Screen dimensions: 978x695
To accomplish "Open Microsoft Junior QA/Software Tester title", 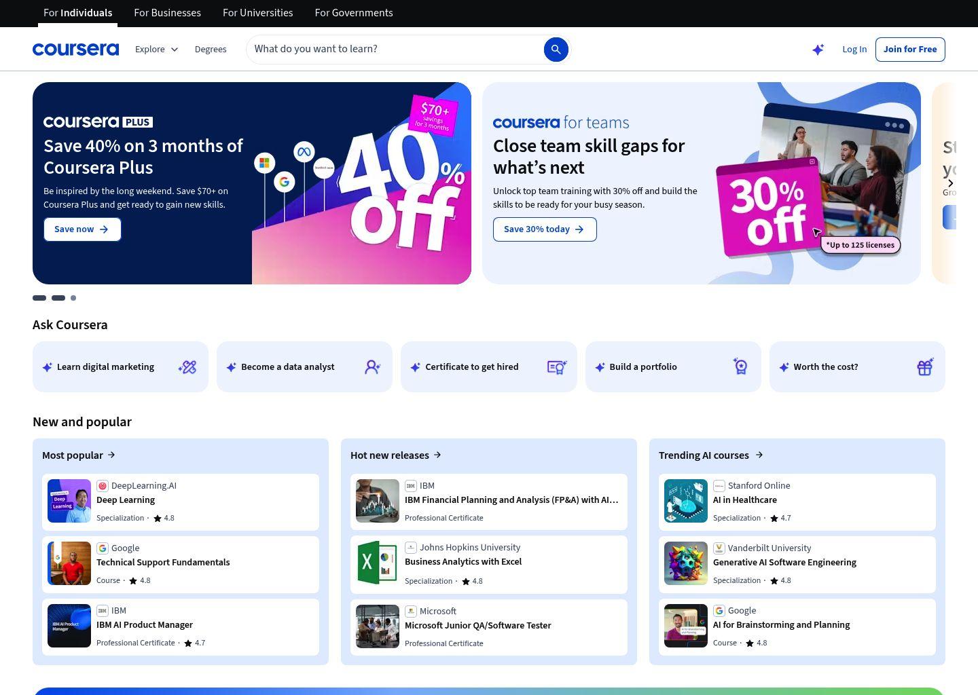I will (477, 625).
